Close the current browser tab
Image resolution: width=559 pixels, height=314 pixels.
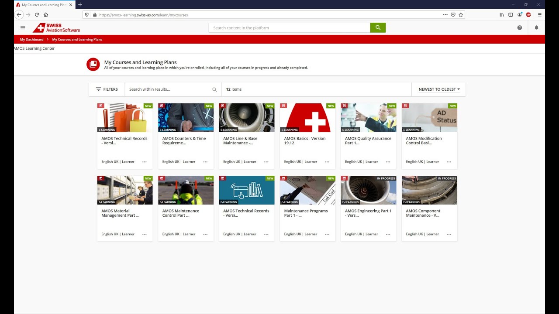(71, 4)
